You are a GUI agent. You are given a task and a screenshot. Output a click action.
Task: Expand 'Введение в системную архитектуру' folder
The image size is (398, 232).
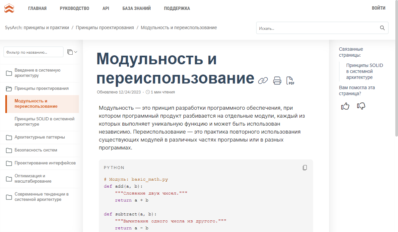click(x=9, y=73)
